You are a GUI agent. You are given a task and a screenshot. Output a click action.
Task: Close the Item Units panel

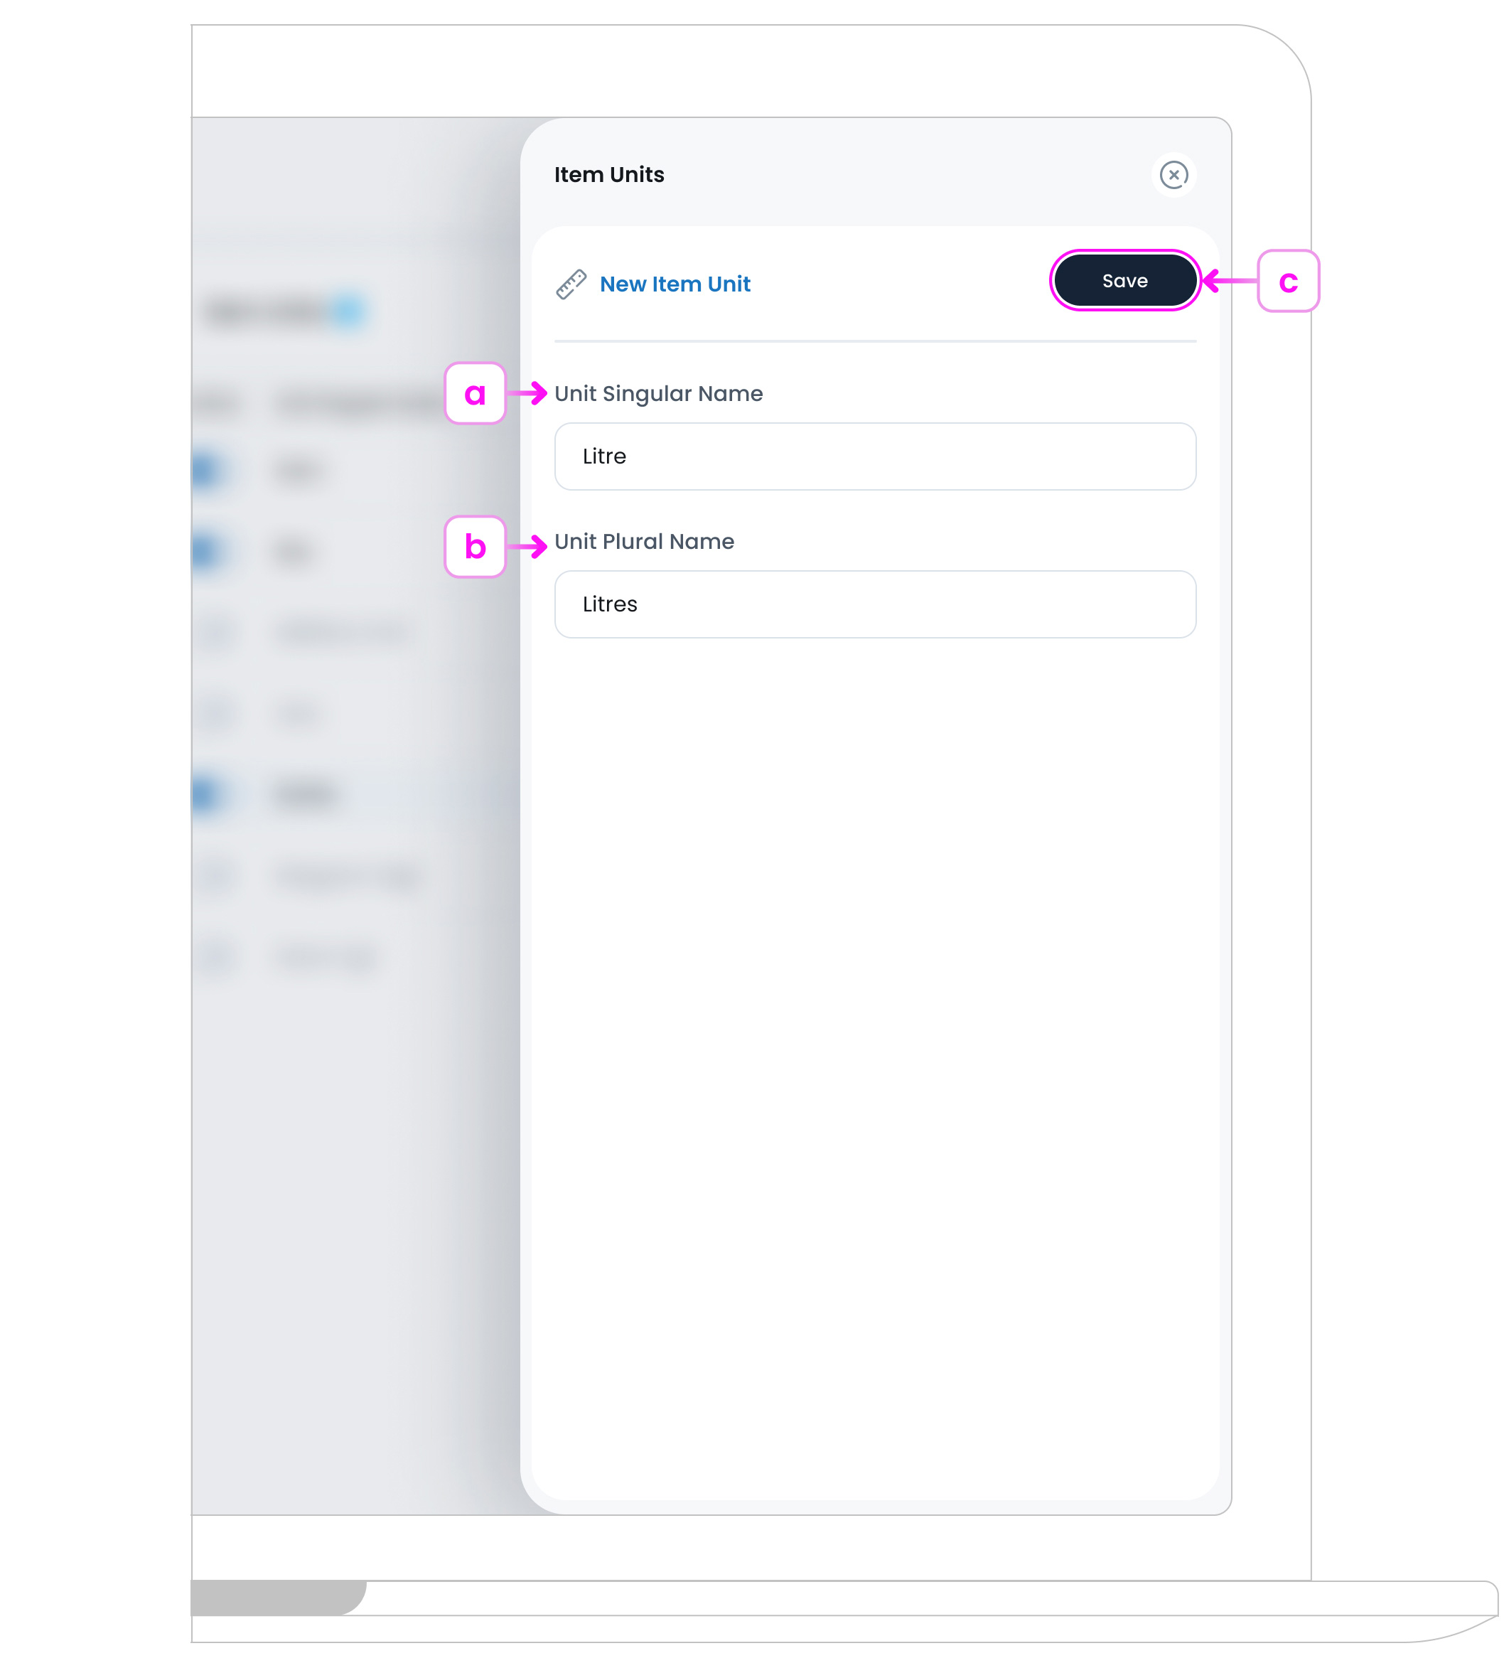(x=1173, y=174)
